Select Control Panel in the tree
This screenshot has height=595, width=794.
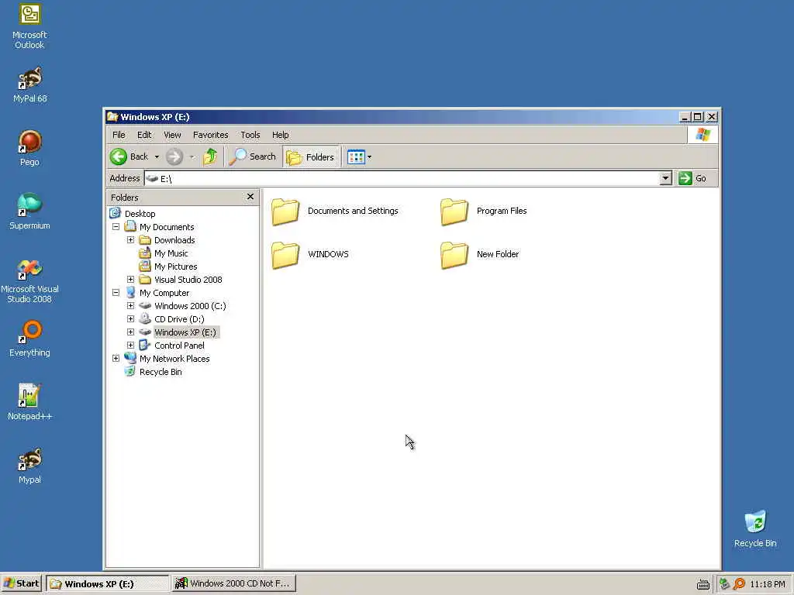tap(180, 346)
